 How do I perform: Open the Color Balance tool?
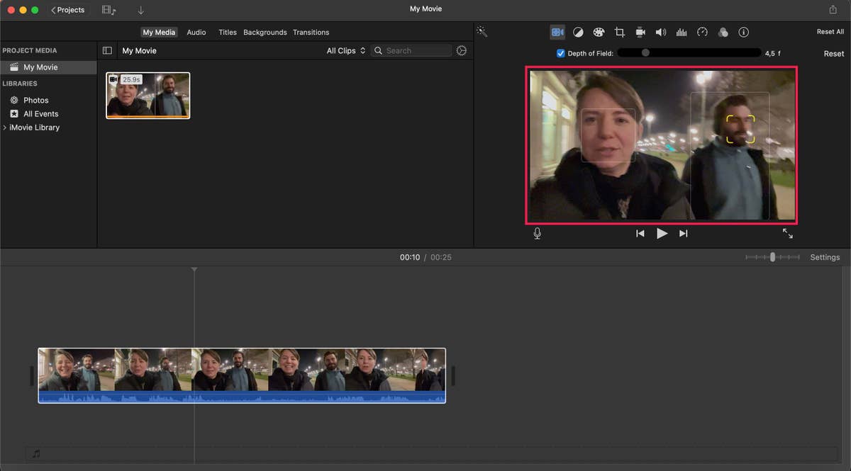click(x=578, y=33)
